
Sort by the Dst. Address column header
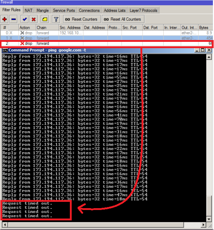coord(95,27)
